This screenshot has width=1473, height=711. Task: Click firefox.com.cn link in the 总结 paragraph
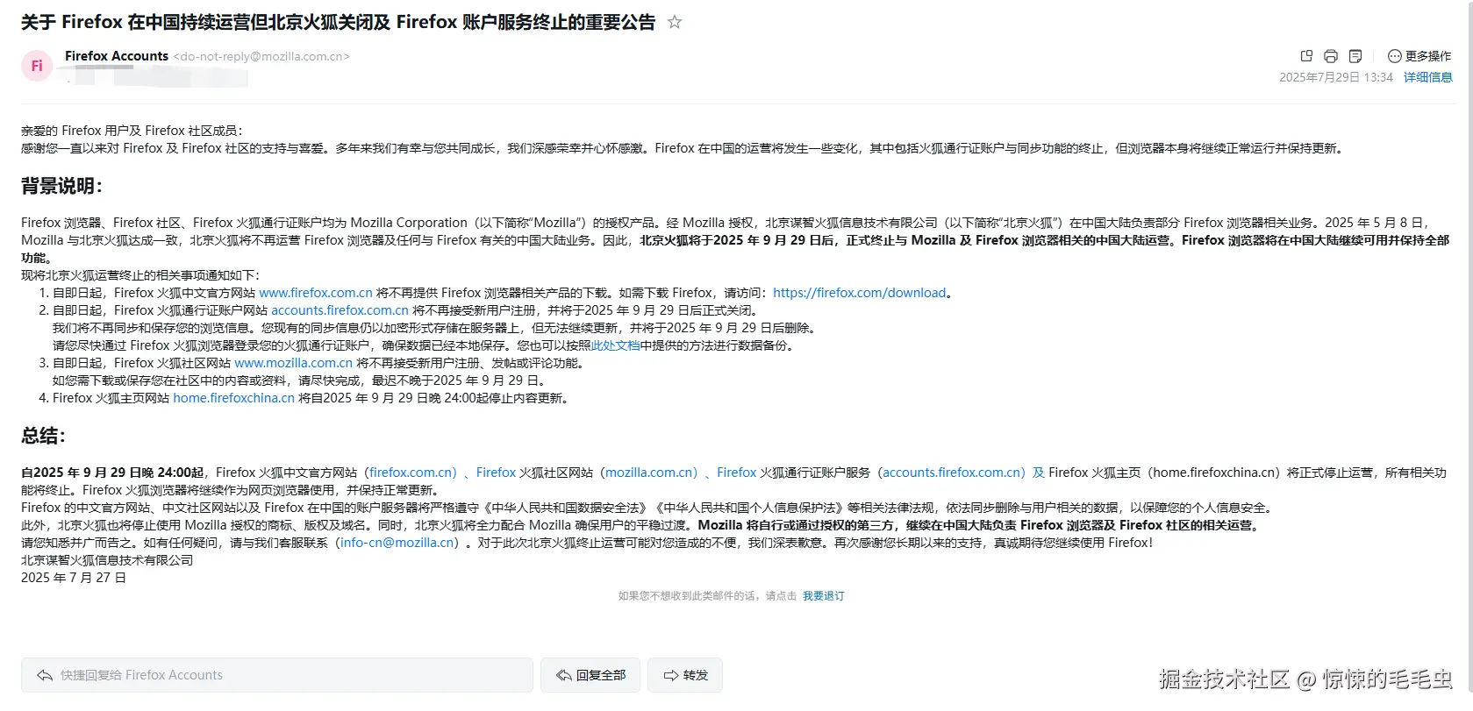tap(412, 473)
